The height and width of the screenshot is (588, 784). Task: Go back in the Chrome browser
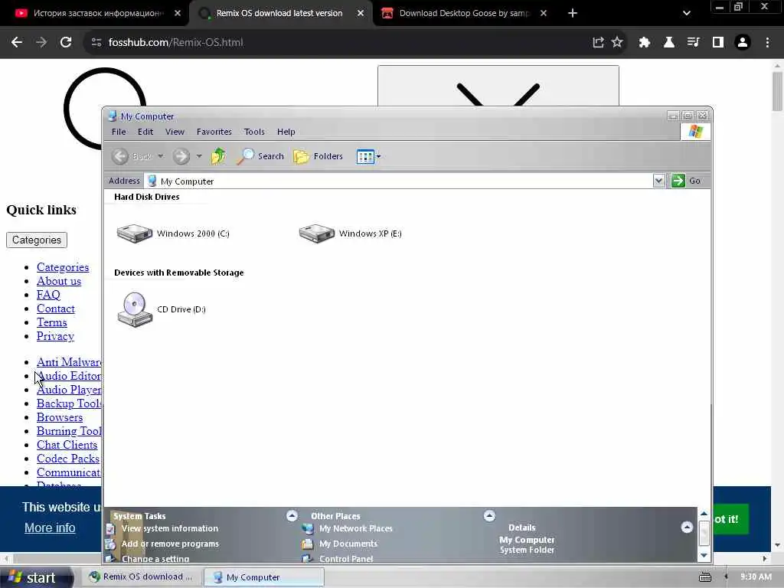17,43
